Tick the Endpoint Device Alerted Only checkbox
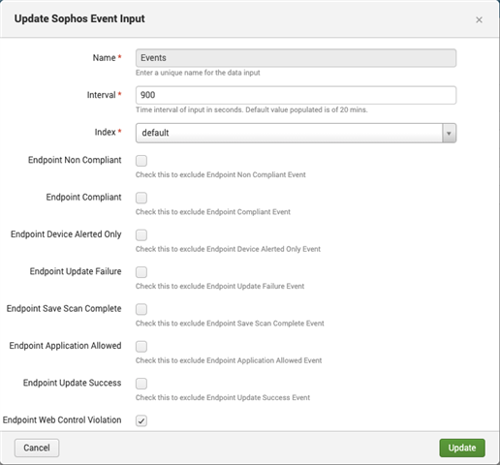Image resolution: width=500 pixels, height=465 pixels. click(141, 234)
